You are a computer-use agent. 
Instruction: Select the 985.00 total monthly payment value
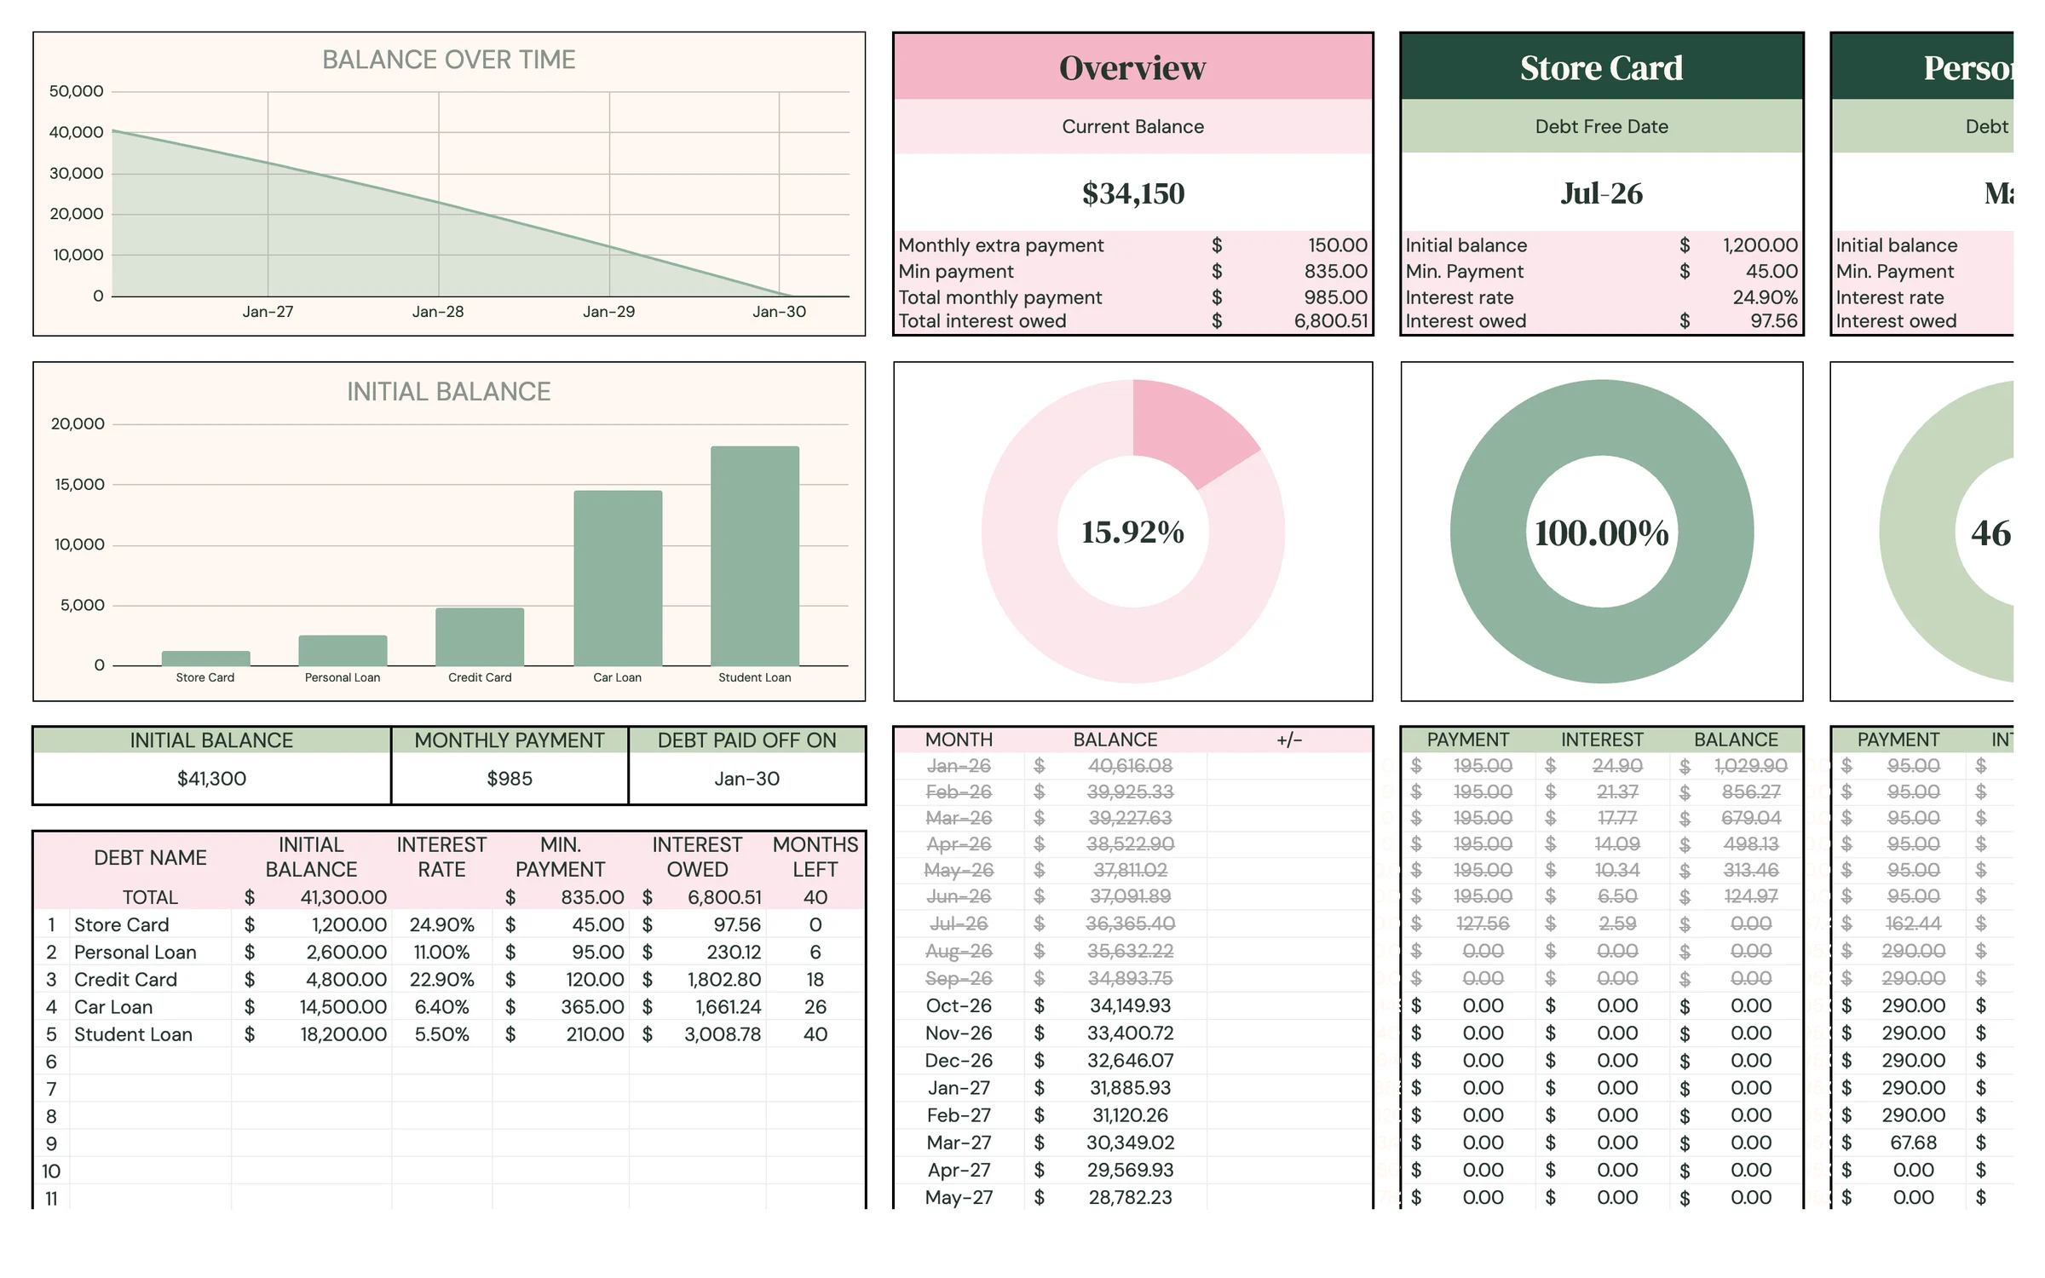1335,297
